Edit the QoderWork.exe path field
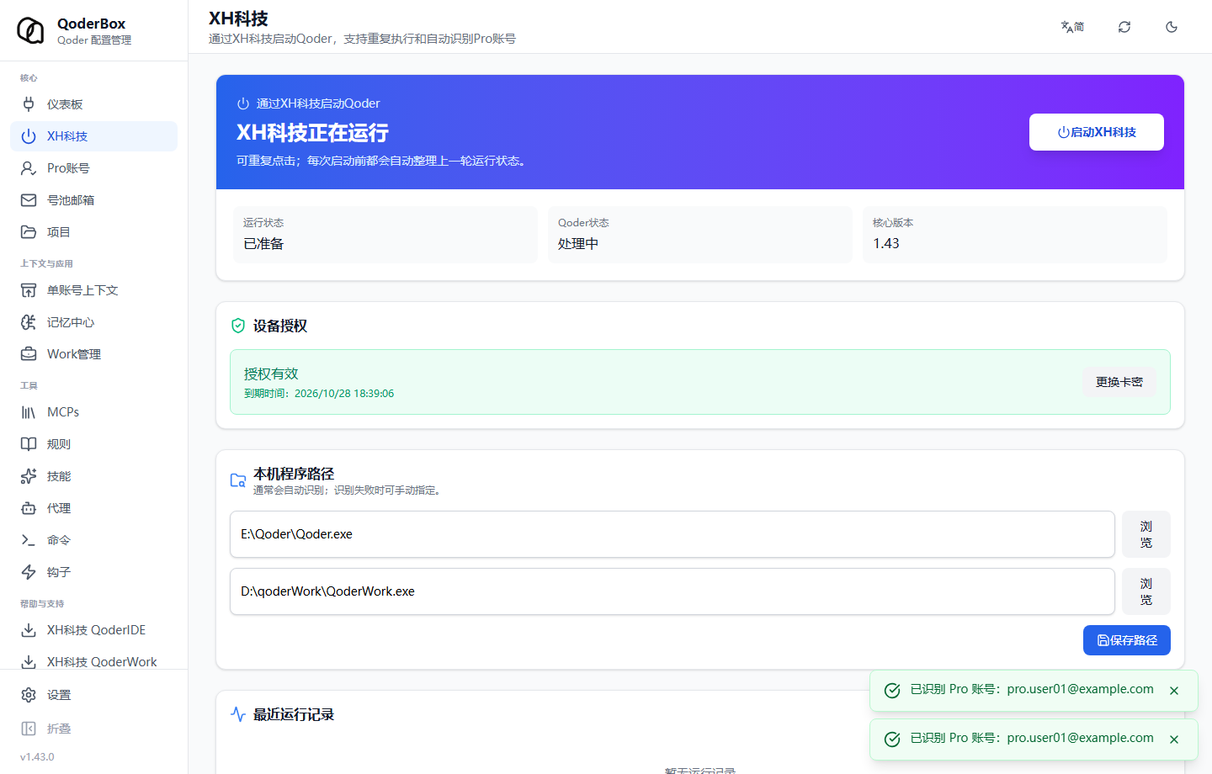Image resolution: width=1212 pixels, height=774 pixels. click(x=672, y=591)
